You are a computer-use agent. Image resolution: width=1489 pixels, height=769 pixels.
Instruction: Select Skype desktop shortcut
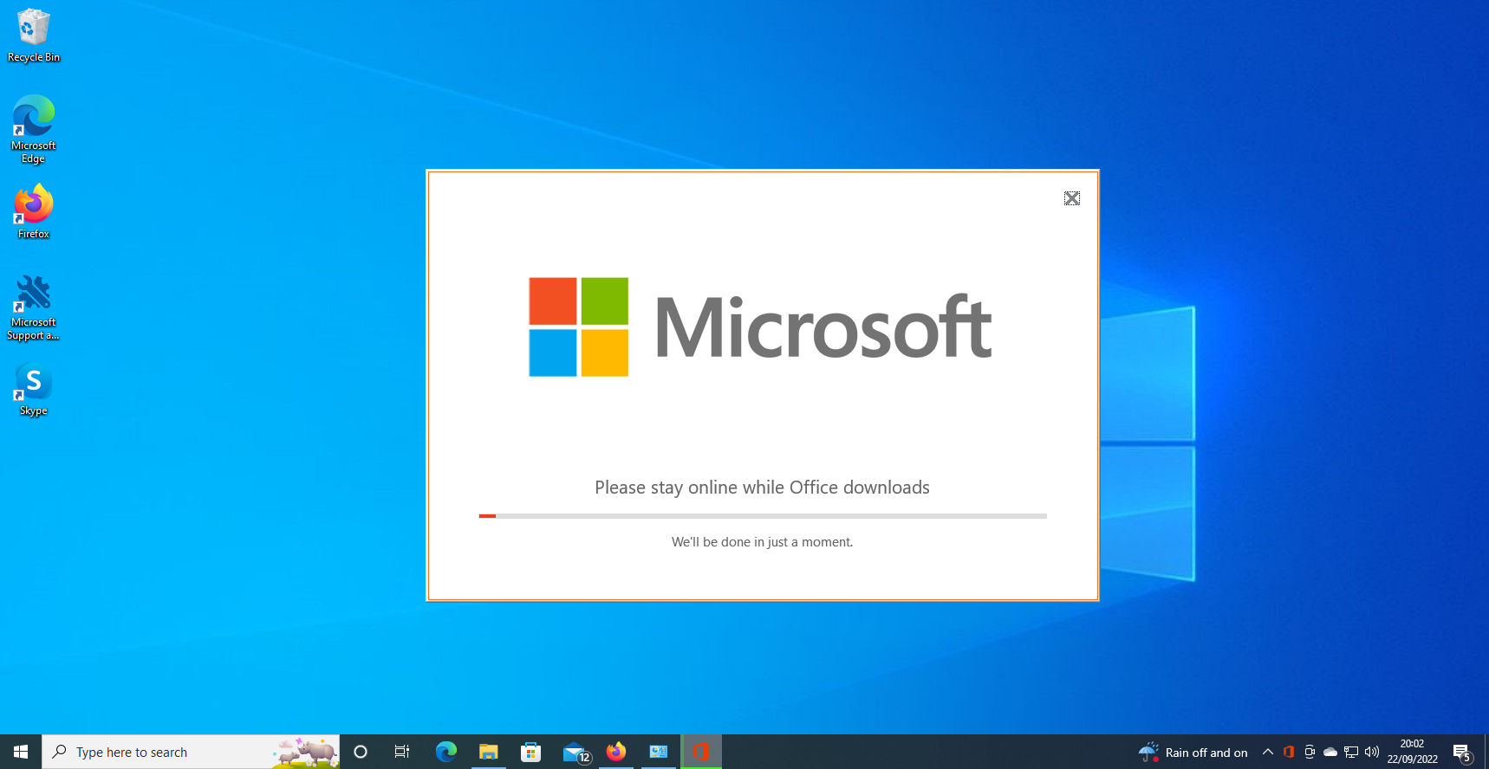tap(34, 390)
